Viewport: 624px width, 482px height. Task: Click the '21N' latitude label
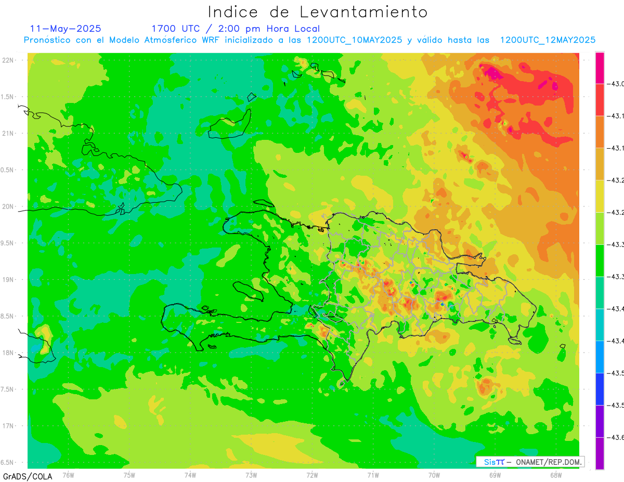point(8,133)
